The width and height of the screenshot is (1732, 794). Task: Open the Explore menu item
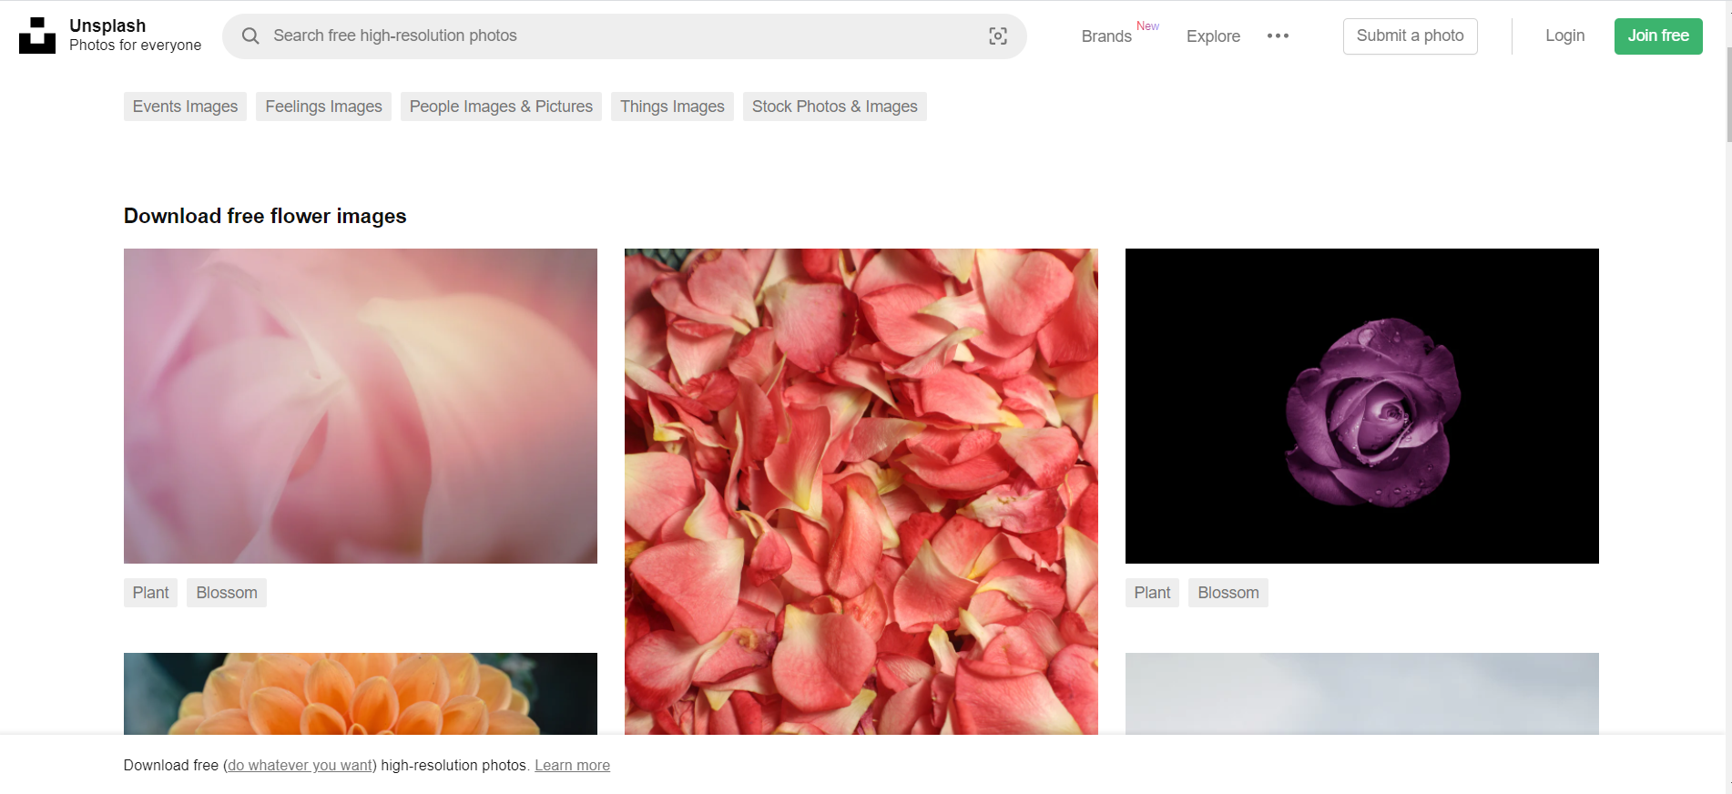1213,36
